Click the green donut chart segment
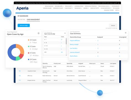Screen dimensions: 131x100 18,58
